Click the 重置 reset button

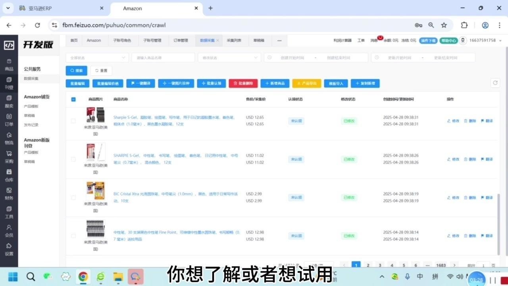101,71
